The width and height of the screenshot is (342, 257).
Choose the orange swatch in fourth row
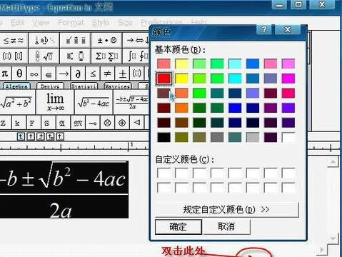pos(181,108)
